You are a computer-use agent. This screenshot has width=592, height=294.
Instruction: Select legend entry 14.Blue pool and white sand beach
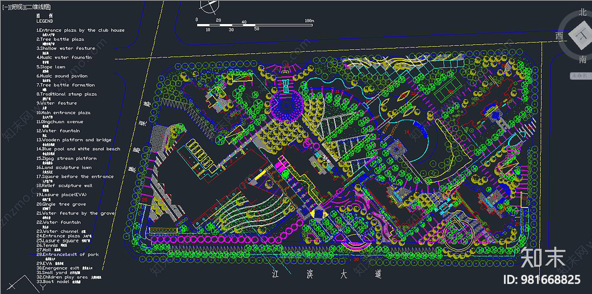click(x=78, y=149)
